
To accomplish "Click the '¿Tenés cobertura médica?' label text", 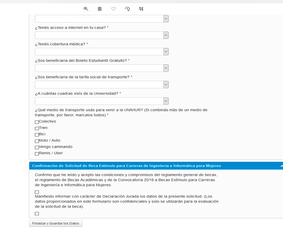I will point(61,44).
